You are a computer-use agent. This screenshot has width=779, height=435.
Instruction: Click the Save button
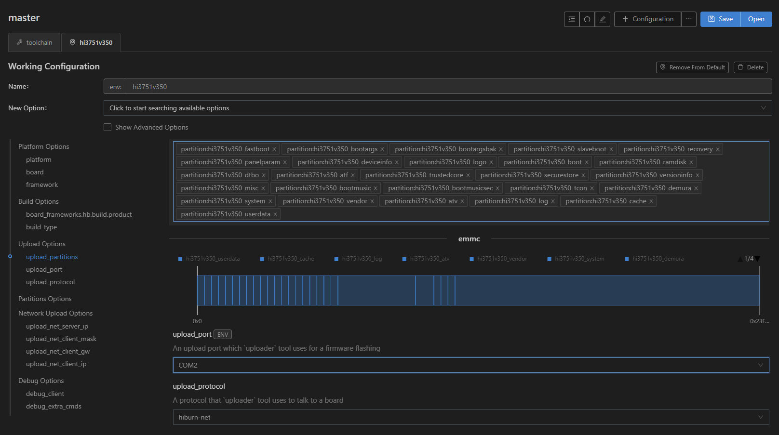coord(720,19)
